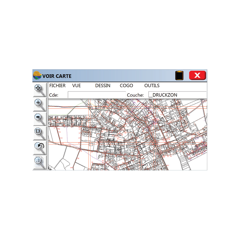Open the VUE menu
The width and height of the screenshot is (240, 240).
[x=76, y=85]
